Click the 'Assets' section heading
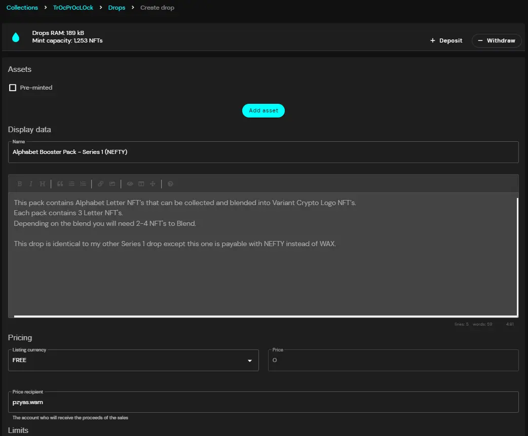The image size is (528, 436). pos(20,69)
